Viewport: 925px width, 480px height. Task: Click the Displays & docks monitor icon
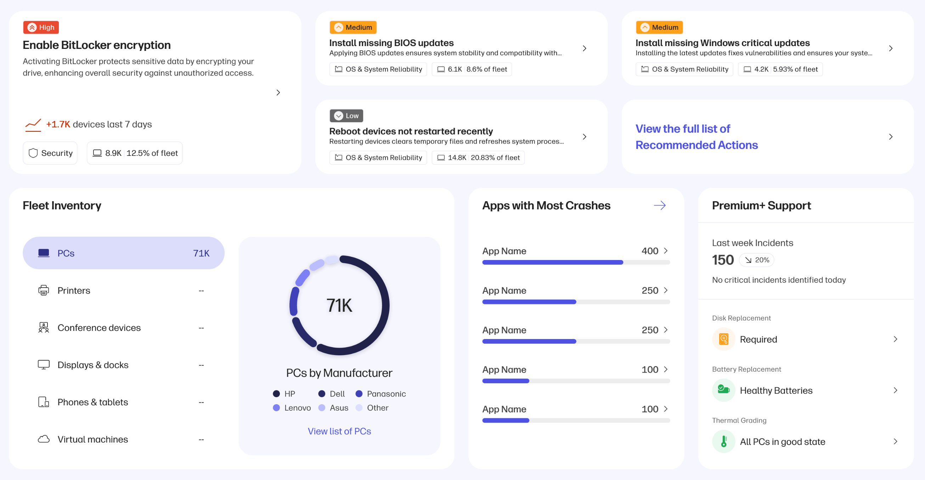(44, 365)
